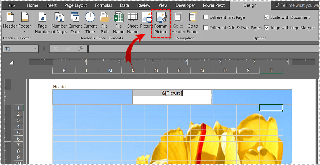The image size is (320, 165).
Task: Disable Align with Page Margins
Action: point(267,28)
